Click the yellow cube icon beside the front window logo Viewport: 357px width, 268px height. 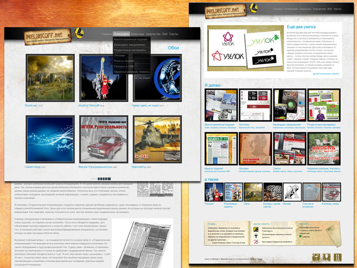coord(79,33)
